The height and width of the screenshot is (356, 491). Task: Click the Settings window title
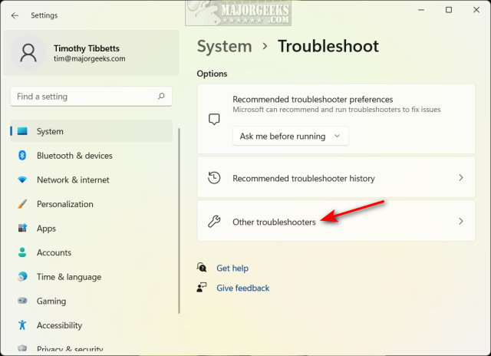pos(44,15)
